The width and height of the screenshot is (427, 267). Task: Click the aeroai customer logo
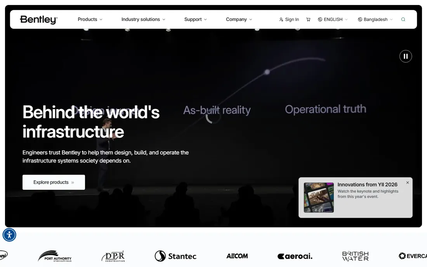pyautogui.click(x=295, y=256)
